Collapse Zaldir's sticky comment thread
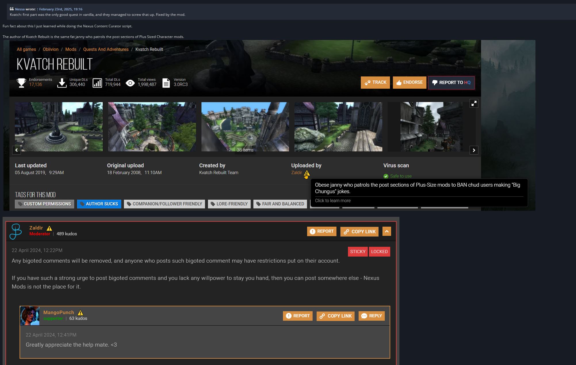The image size is (576, 365). (386, 232)
